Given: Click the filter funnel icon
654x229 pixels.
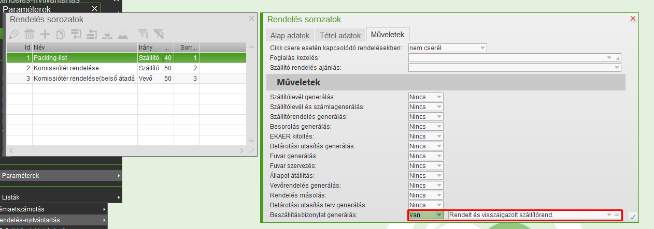Looking at the screenshot, I should (143, 34).
